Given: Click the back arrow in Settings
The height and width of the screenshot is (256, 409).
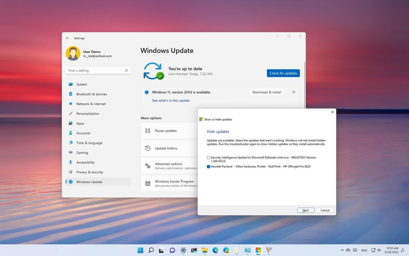Looking at the screenshot, I should 68,38.
